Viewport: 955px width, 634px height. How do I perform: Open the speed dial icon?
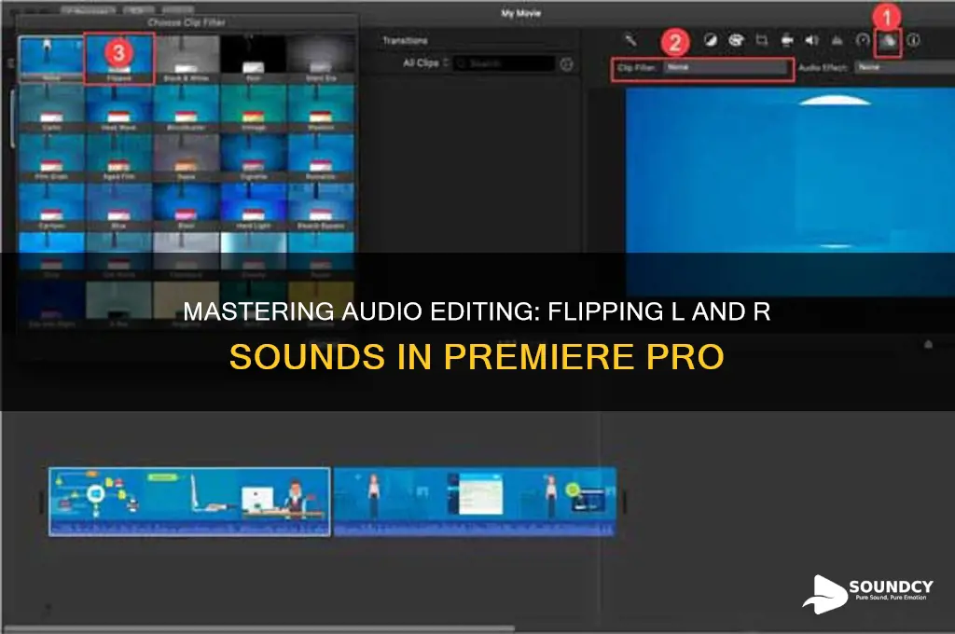[863, 40]
